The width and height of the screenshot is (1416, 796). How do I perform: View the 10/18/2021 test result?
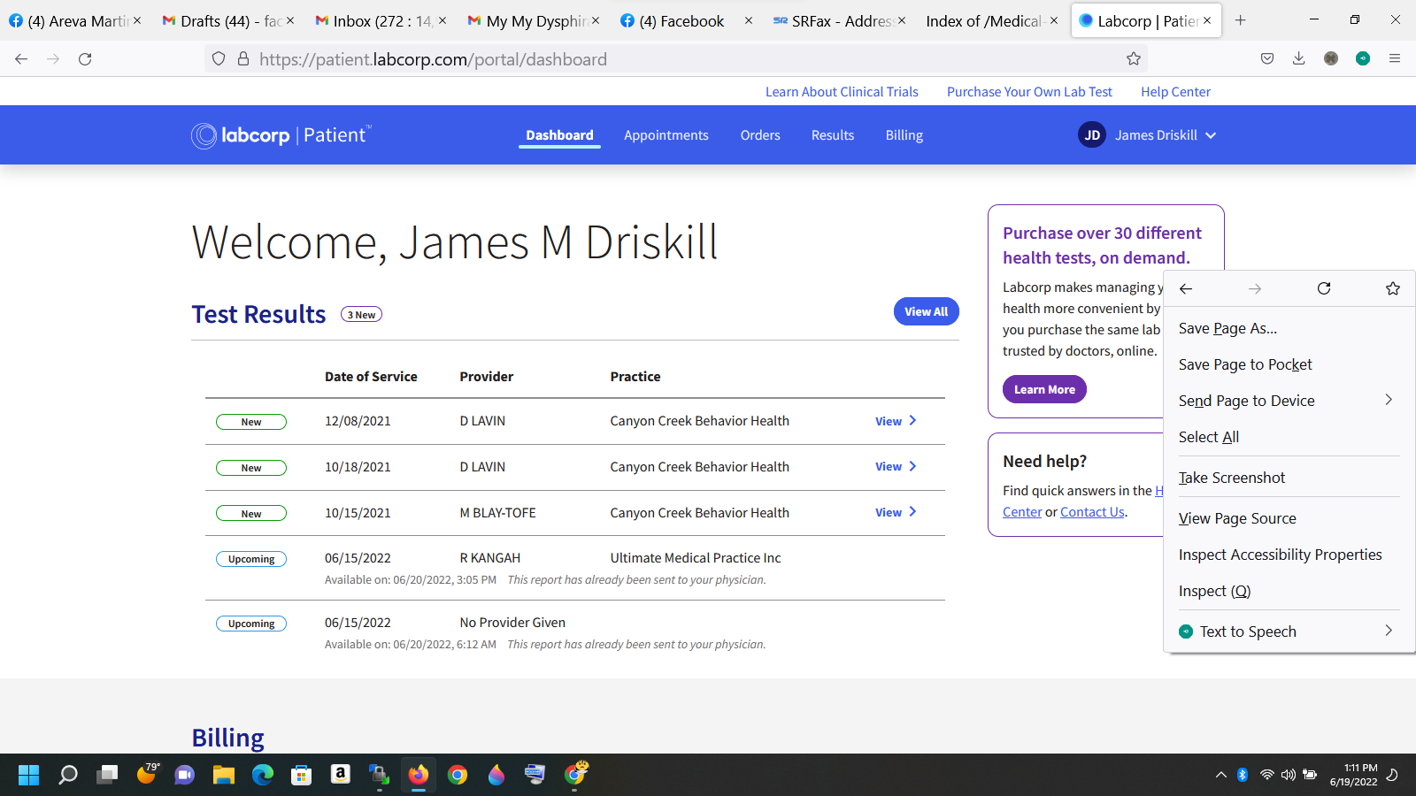point(896,467)
